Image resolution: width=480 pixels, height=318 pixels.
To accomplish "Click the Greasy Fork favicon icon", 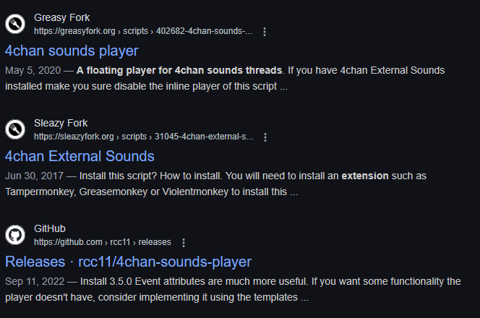I will coord(15,24).
